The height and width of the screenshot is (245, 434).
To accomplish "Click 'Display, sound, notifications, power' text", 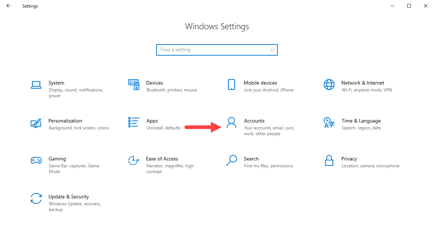I will click(x=76, y=93).
